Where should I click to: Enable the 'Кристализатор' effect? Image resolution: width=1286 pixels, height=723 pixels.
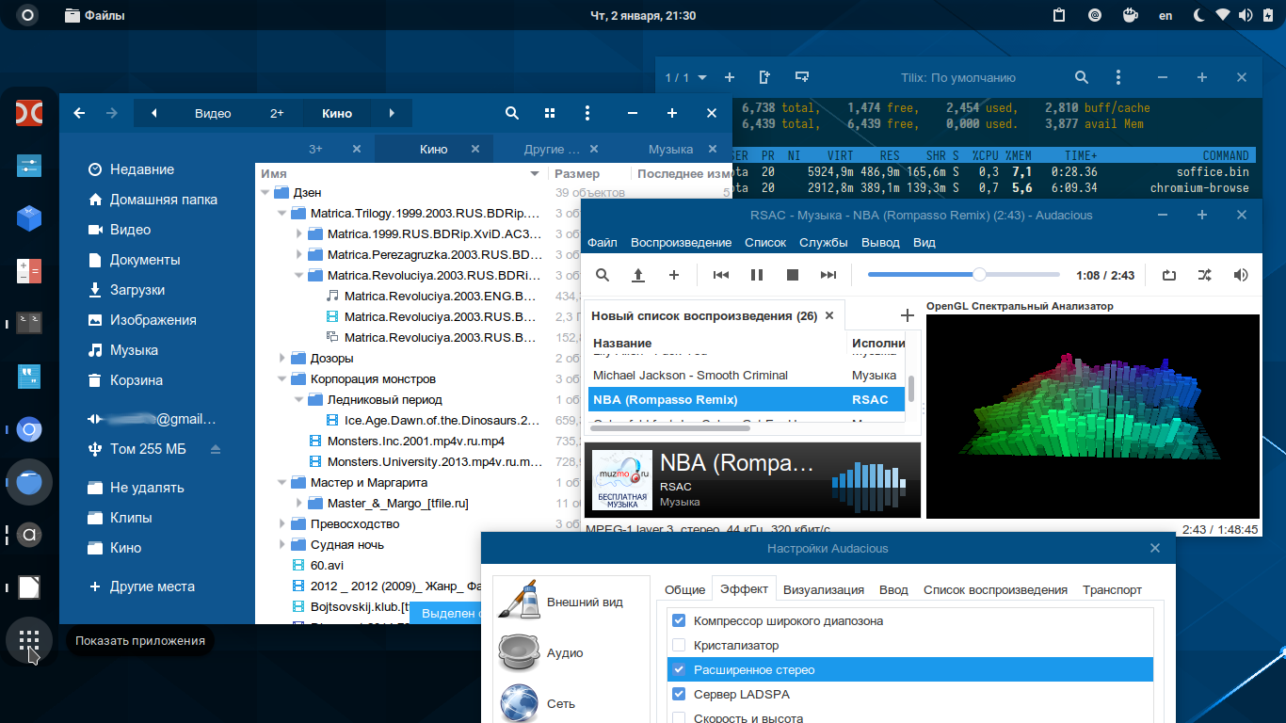click(x=679, y=646)
